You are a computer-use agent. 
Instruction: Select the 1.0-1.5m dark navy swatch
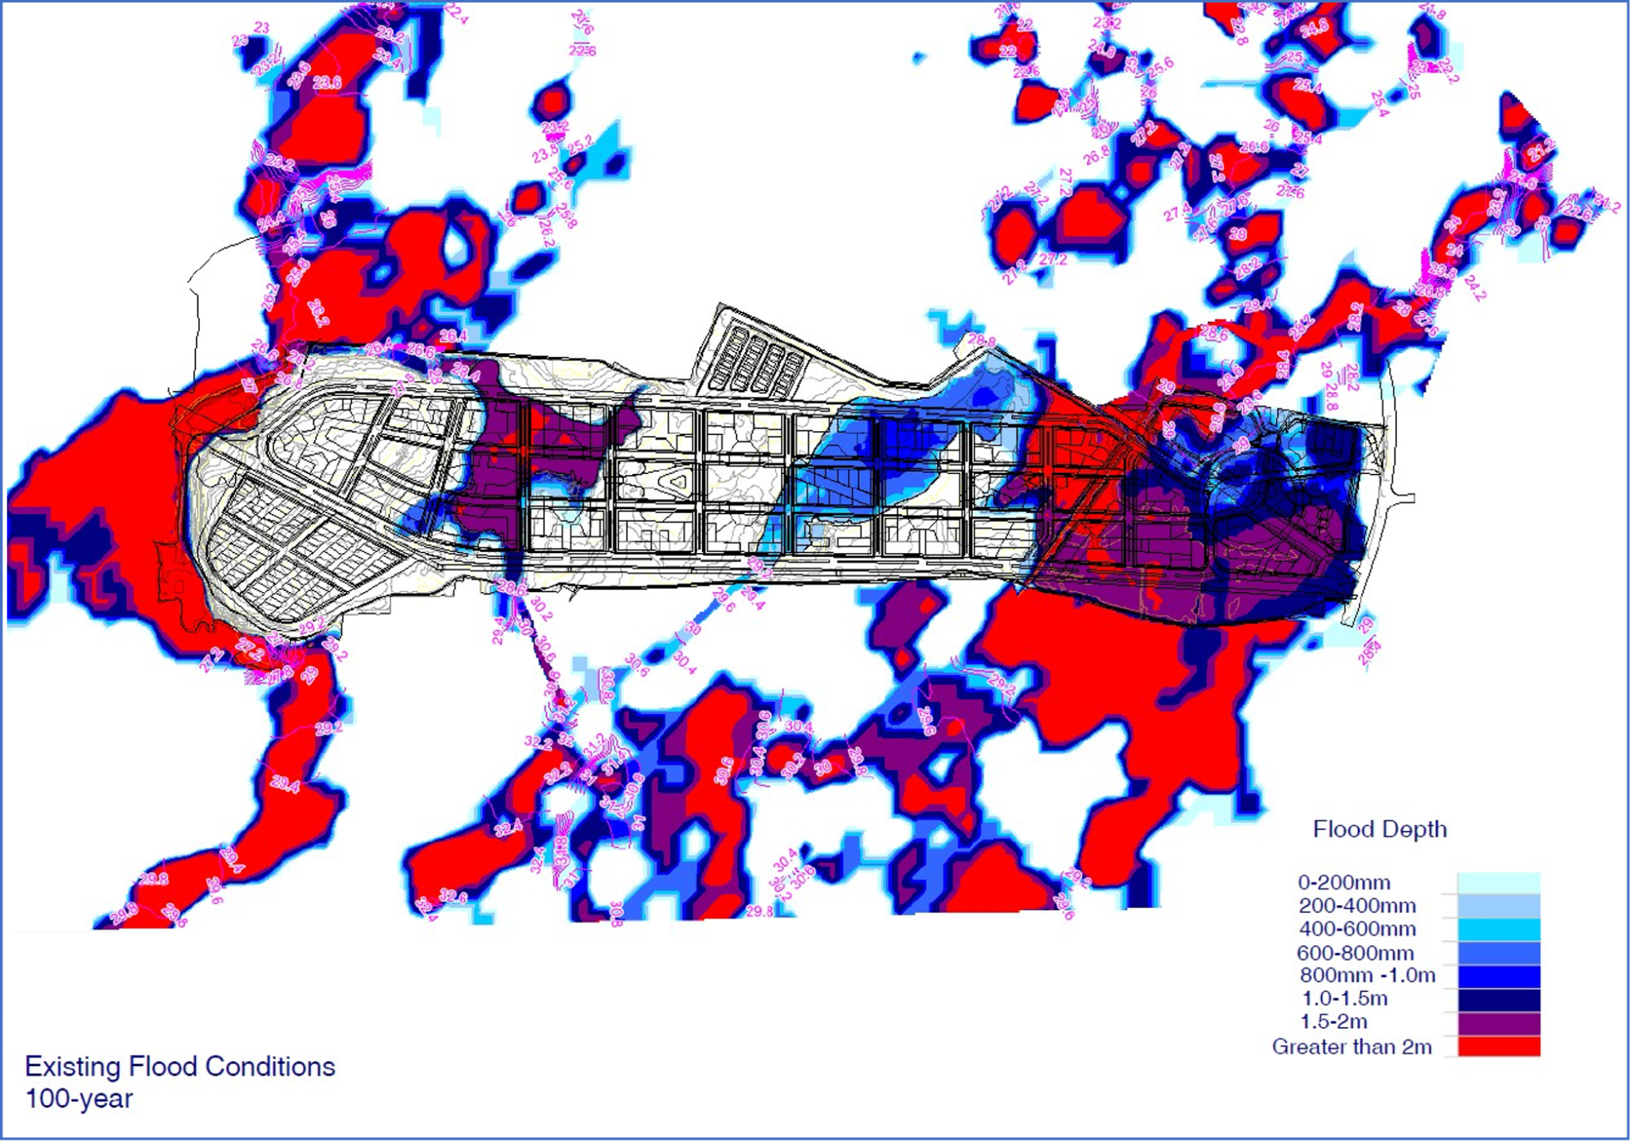tap(1498, 999)
